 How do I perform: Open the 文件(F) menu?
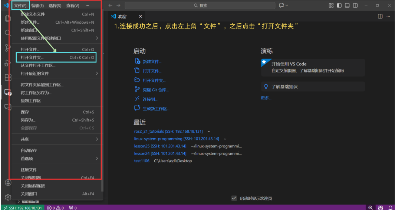(x=20, y=5)
